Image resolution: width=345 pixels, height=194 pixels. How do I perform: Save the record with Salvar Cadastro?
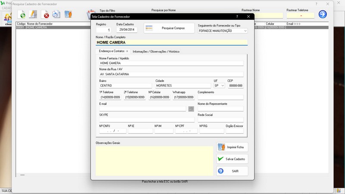(232, 159)
